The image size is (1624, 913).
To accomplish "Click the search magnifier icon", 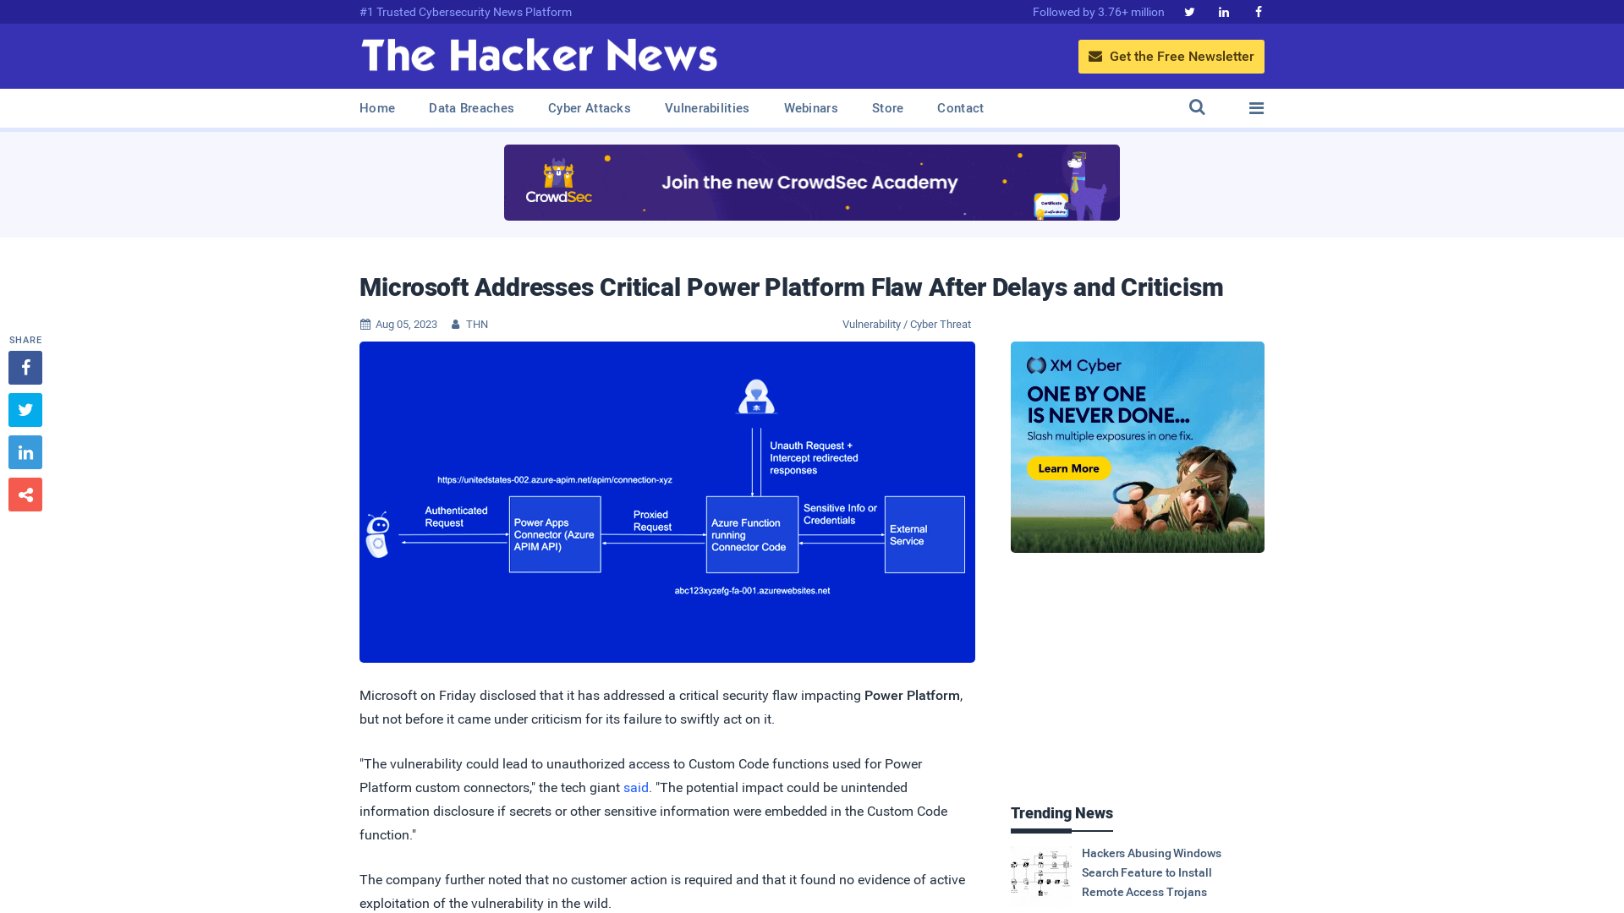I will coord(1197,107).
